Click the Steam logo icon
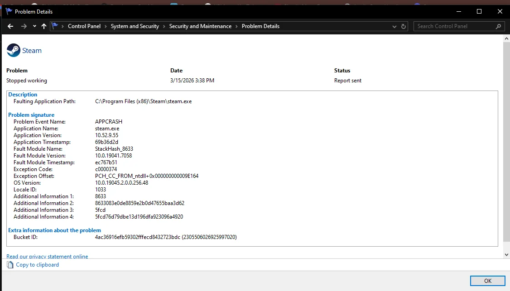510x291 pixels. tap(13, 50)
